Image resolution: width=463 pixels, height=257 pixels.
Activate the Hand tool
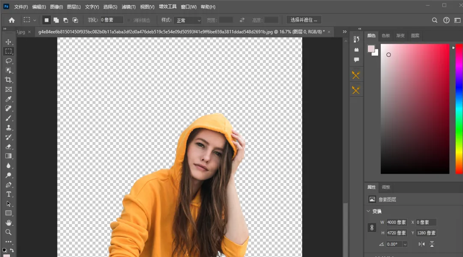point(8,223)
